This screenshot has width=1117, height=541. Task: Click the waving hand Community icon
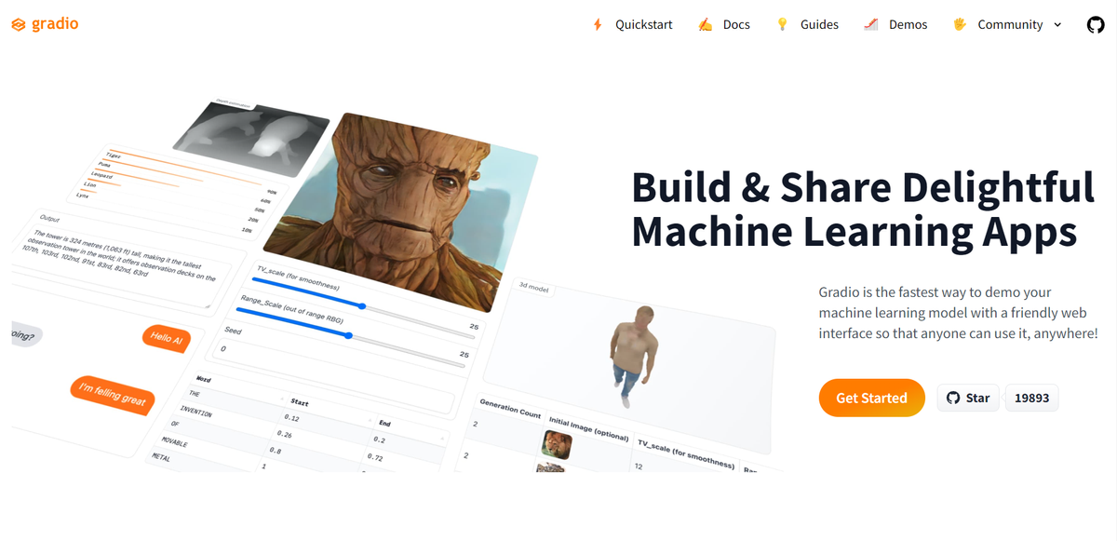point(960,25)
